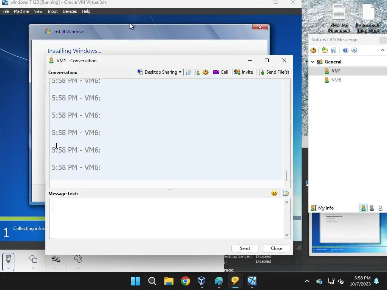Open File Explorer from taskbar
The height and width of the screenshot is (290, 387).
click(x=169, y=281)
